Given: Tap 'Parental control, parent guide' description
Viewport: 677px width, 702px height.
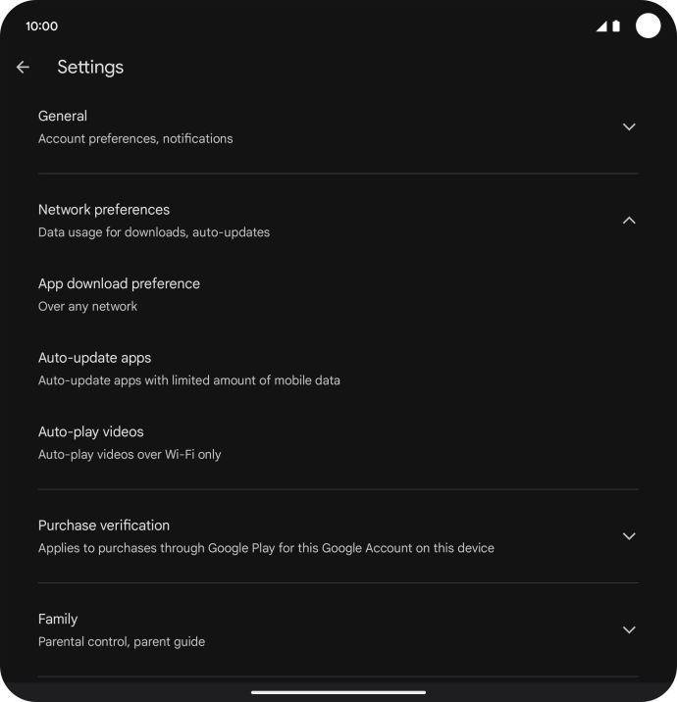Looking at the screenshot, I should (122, 642).
